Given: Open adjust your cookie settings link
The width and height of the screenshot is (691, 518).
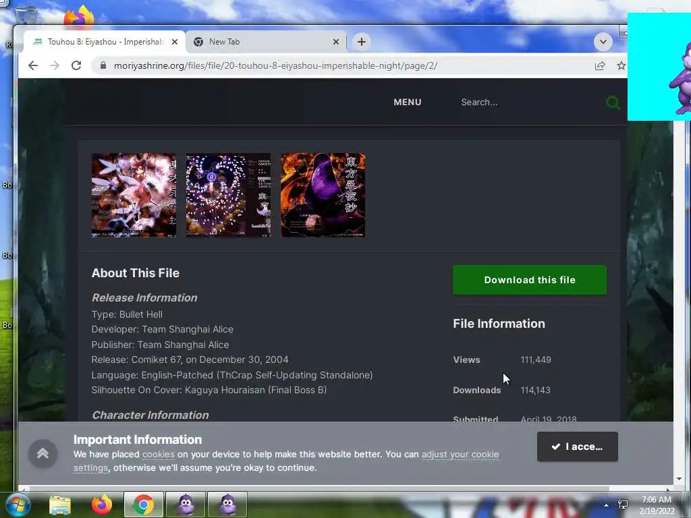Looking at the screenshot, I should (x=460, y=454).
